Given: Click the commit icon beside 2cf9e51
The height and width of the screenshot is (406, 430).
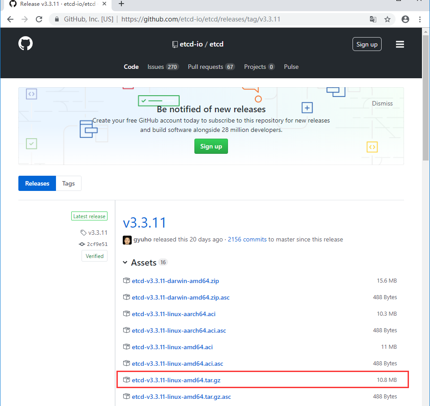Looking at the screenshot, I should tap(82, 244).
